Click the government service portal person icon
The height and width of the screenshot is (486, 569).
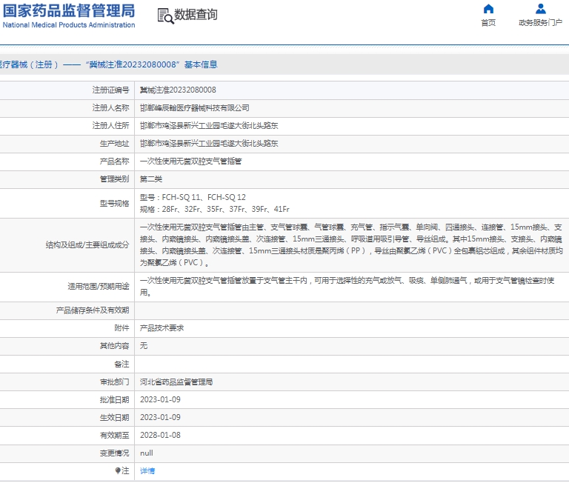point(540,9)
